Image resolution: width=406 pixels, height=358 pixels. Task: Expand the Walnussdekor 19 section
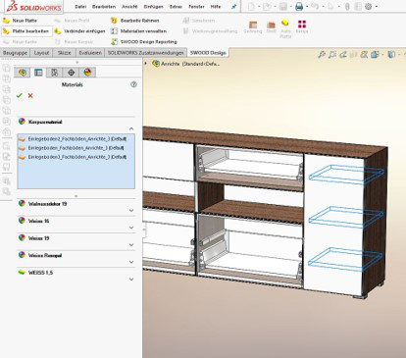pos(131,210)
